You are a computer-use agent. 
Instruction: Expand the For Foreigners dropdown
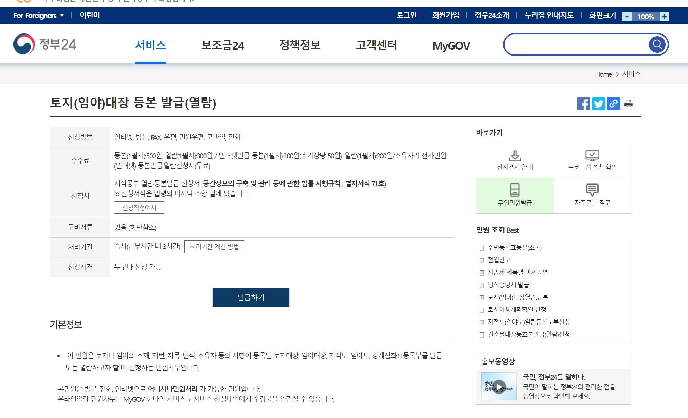coord(39,16)
